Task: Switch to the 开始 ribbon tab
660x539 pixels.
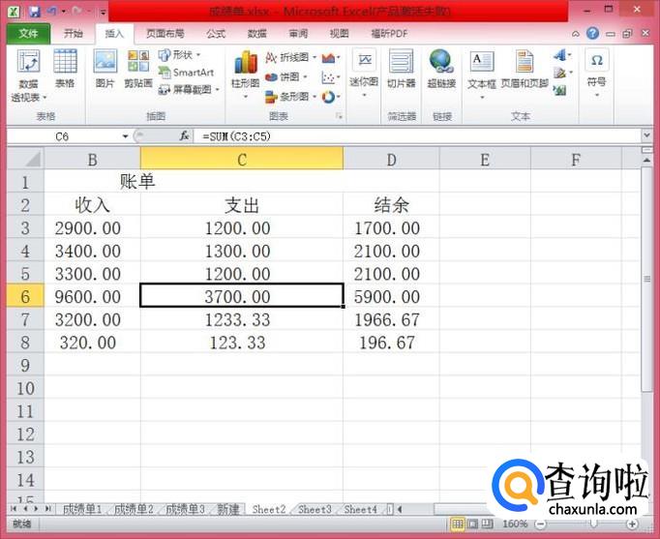Action: pos(74,34)
